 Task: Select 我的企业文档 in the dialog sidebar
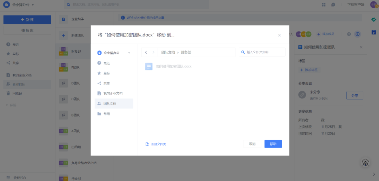(114, 93)
